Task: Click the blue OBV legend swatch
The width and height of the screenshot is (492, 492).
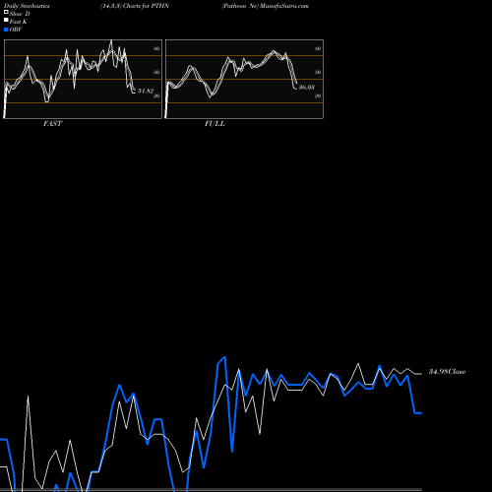Action: click(x=6, y=30)
